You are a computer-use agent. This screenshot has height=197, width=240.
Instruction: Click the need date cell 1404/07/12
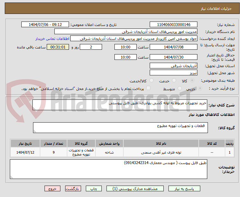25,152
